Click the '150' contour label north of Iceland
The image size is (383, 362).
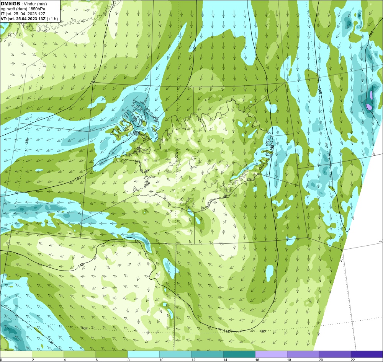pyautogui.click(x=195, y=49)
